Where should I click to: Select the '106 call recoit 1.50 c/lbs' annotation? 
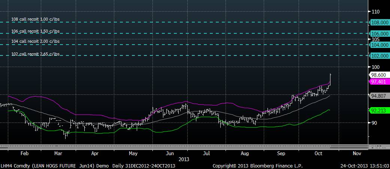[35, 31]
